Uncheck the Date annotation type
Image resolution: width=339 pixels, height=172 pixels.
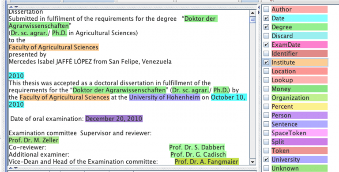coord(266,18)
